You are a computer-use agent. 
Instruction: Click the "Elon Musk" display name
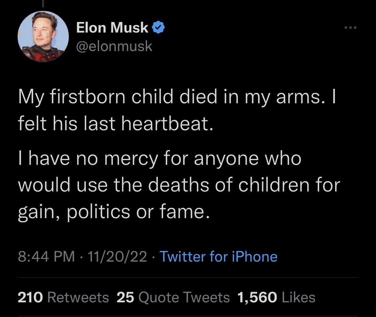112,28
